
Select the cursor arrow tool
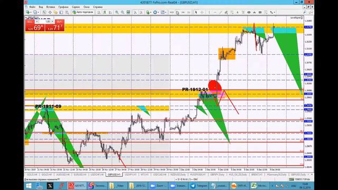196,12
